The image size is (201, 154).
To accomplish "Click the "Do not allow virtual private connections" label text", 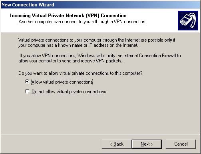I will [69, 92].
